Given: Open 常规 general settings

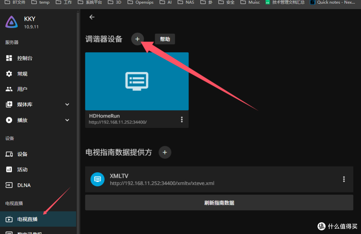Looking at the screenshot, I should (x=38, y=74).
